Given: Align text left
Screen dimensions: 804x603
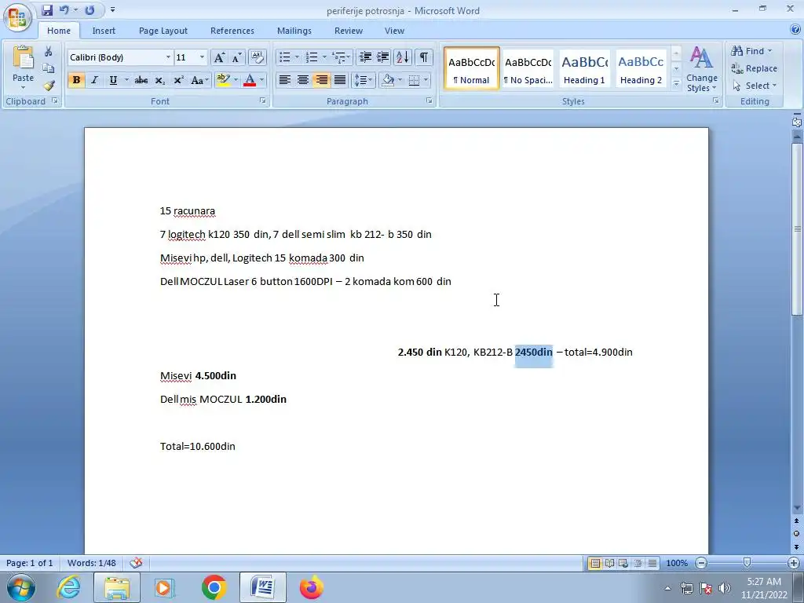Looking at the screenshot, I should pos(284,80).
